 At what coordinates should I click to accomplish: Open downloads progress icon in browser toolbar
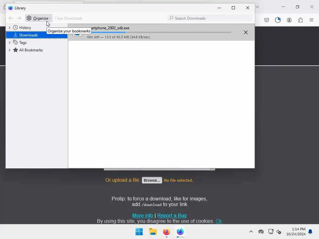coord(278,20)
